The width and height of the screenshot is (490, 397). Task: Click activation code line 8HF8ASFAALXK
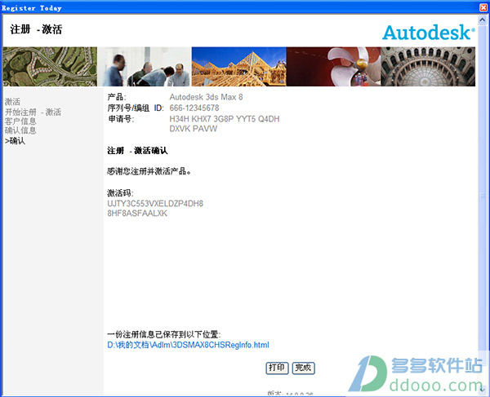(x=137, y=214)
